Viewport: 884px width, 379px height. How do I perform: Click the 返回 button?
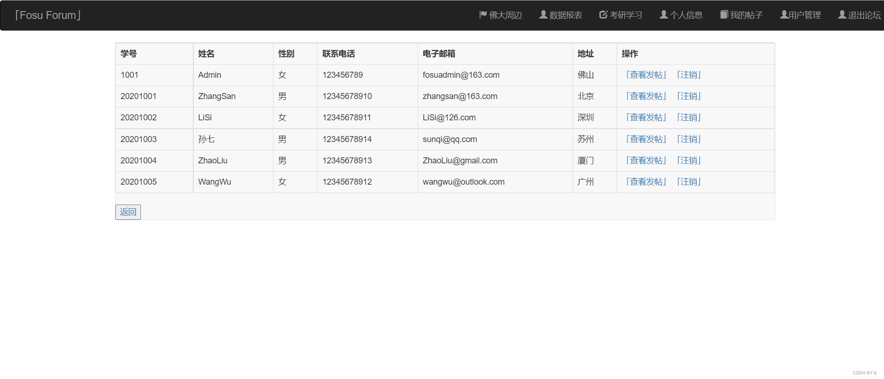(128, 212)
